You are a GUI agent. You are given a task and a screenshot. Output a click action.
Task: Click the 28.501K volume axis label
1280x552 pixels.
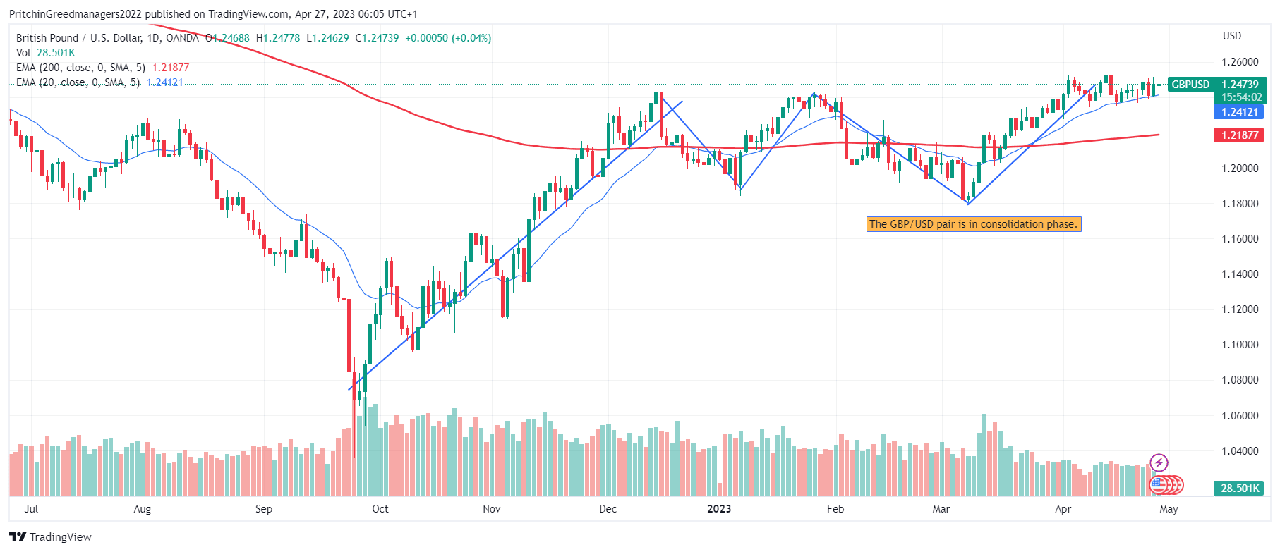1240,489
